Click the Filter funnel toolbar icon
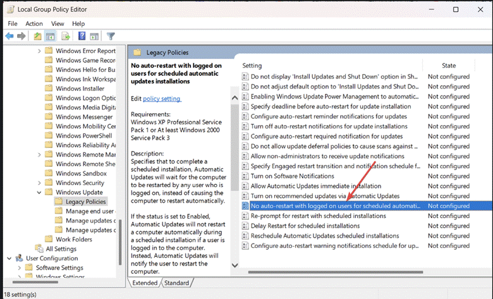Viewport: 493px width, 299px height. [x=111, y=36]
